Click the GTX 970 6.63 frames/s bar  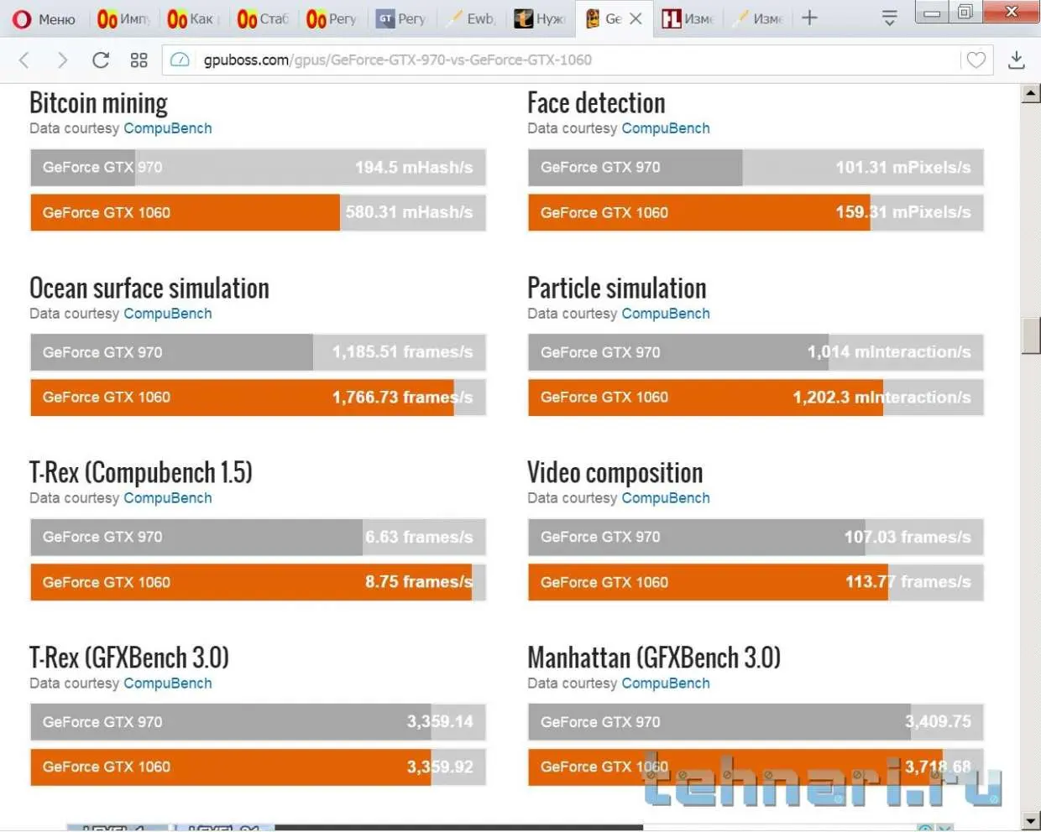pyautogui.click(x=259, y=538)
